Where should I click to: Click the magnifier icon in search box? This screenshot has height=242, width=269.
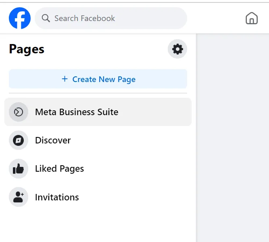pyautogui.click(x=46, y=18)
